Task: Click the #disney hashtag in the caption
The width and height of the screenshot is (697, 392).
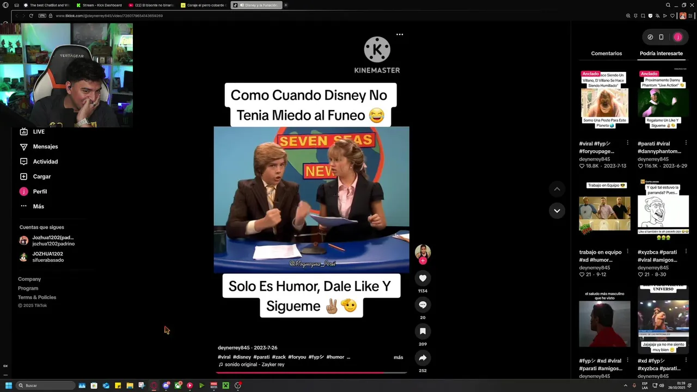Action: 242,357
